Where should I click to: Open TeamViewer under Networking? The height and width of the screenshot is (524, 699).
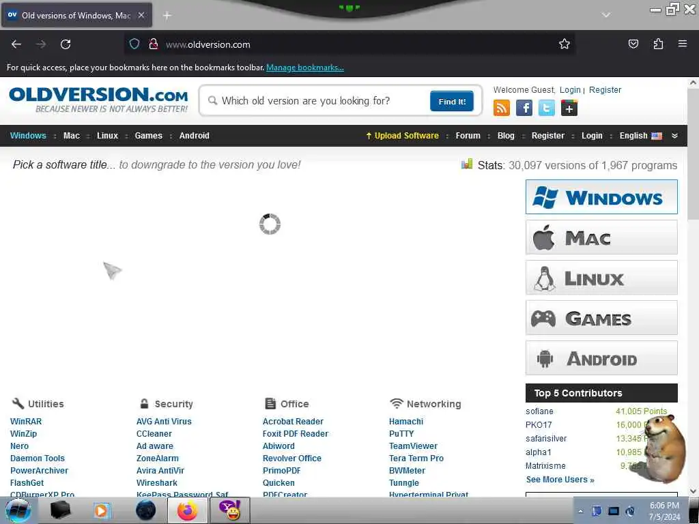point(413,446)
